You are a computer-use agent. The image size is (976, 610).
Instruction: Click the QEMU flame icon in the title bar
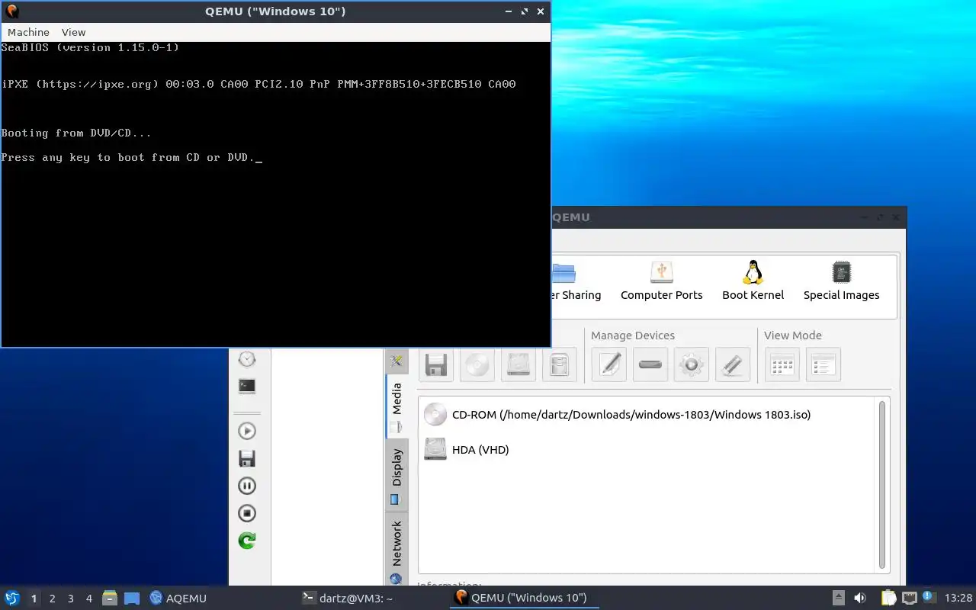tap(11, 11)
